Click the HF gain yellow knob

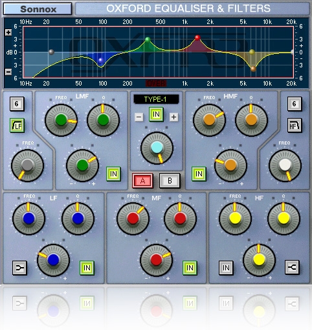tap(259, 260)
